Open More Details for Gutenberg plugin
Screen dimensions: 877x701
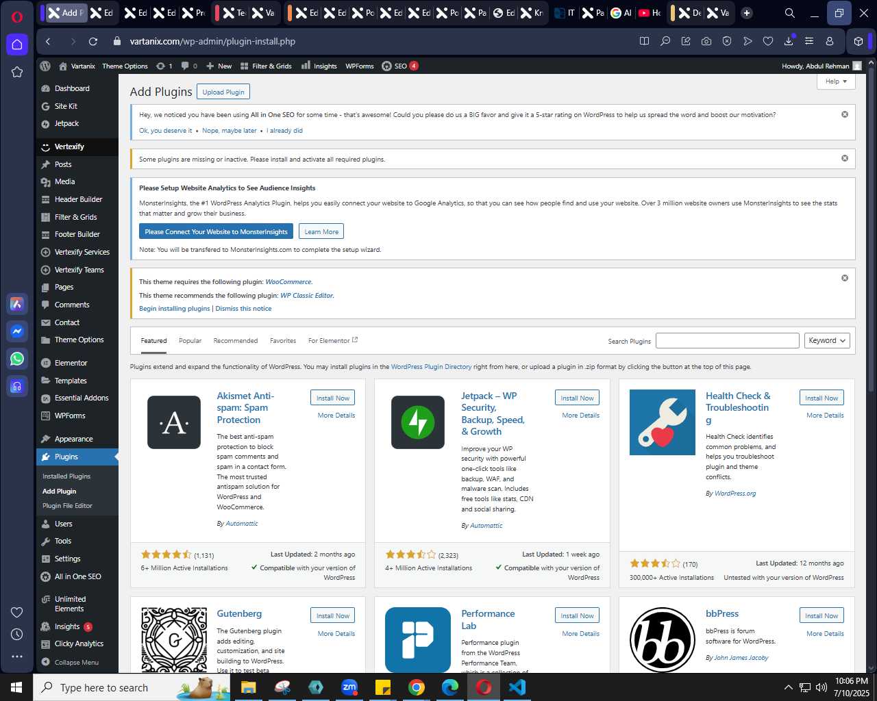pos(336,633)
